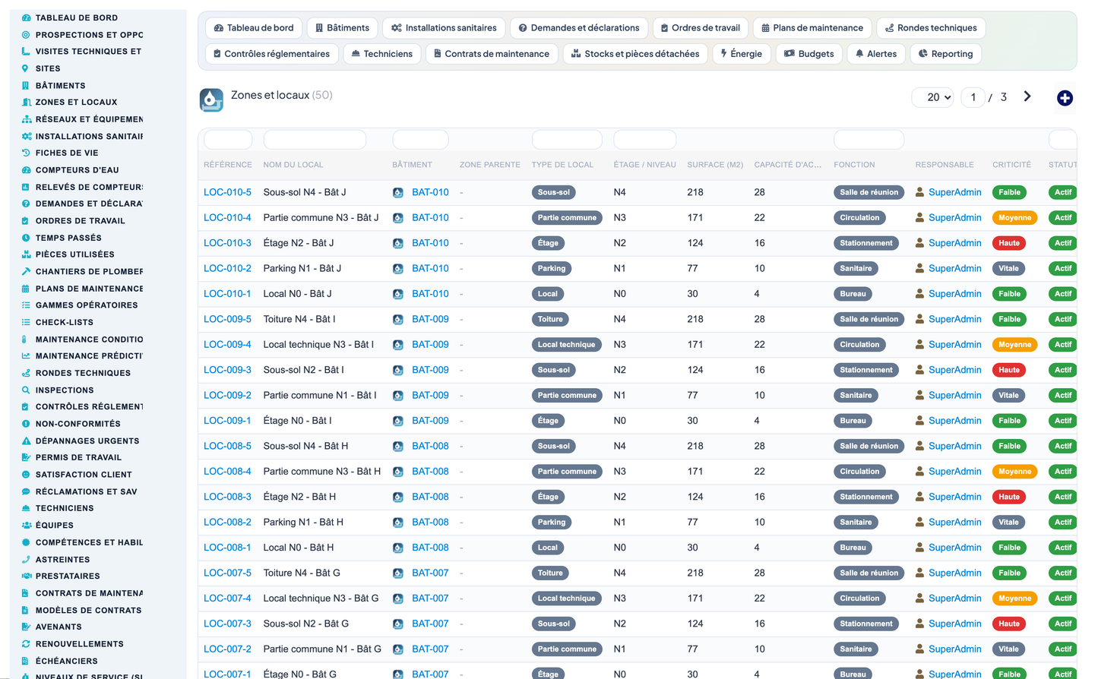Click user icon next to SuperAdmin for LOC-010-4
The height and width of the screenshot is (679, 1098).
point(919,217)
